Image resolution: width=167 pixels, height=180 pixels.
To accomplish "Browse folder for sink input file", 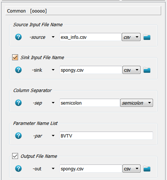I will click(x=147, y=70).
